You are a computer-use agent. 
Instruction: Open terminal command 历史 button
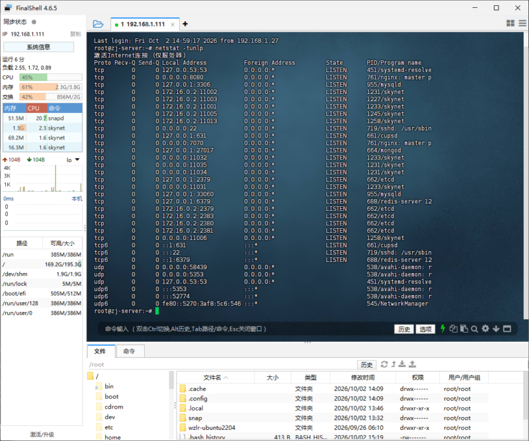pyautogui.click(x=404, y=329)
